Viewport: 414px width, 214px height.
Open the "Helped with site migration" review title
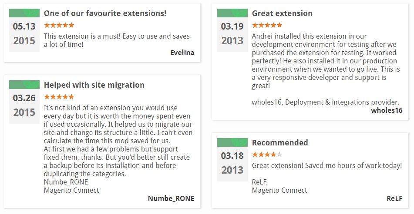pos(94,85)
